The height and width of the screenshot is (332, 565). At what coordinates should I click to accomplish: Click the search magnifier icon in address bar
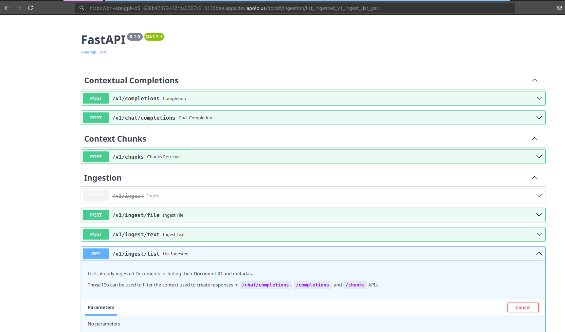(82, 8)
